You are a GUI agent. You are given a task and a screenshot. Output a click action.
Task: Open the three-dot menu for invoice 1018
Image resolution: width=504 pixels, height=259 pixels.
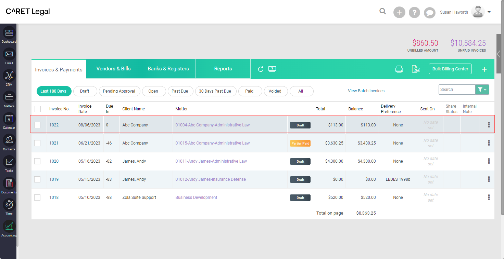point(489,197)
